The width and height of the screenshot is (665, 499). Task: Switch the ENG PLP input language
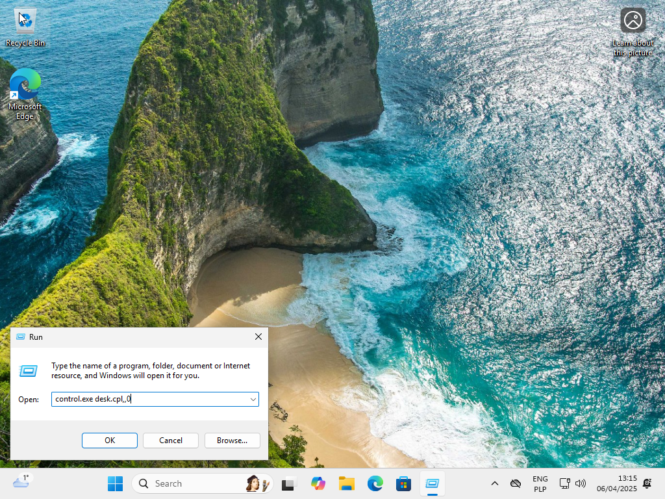(540, 483)
